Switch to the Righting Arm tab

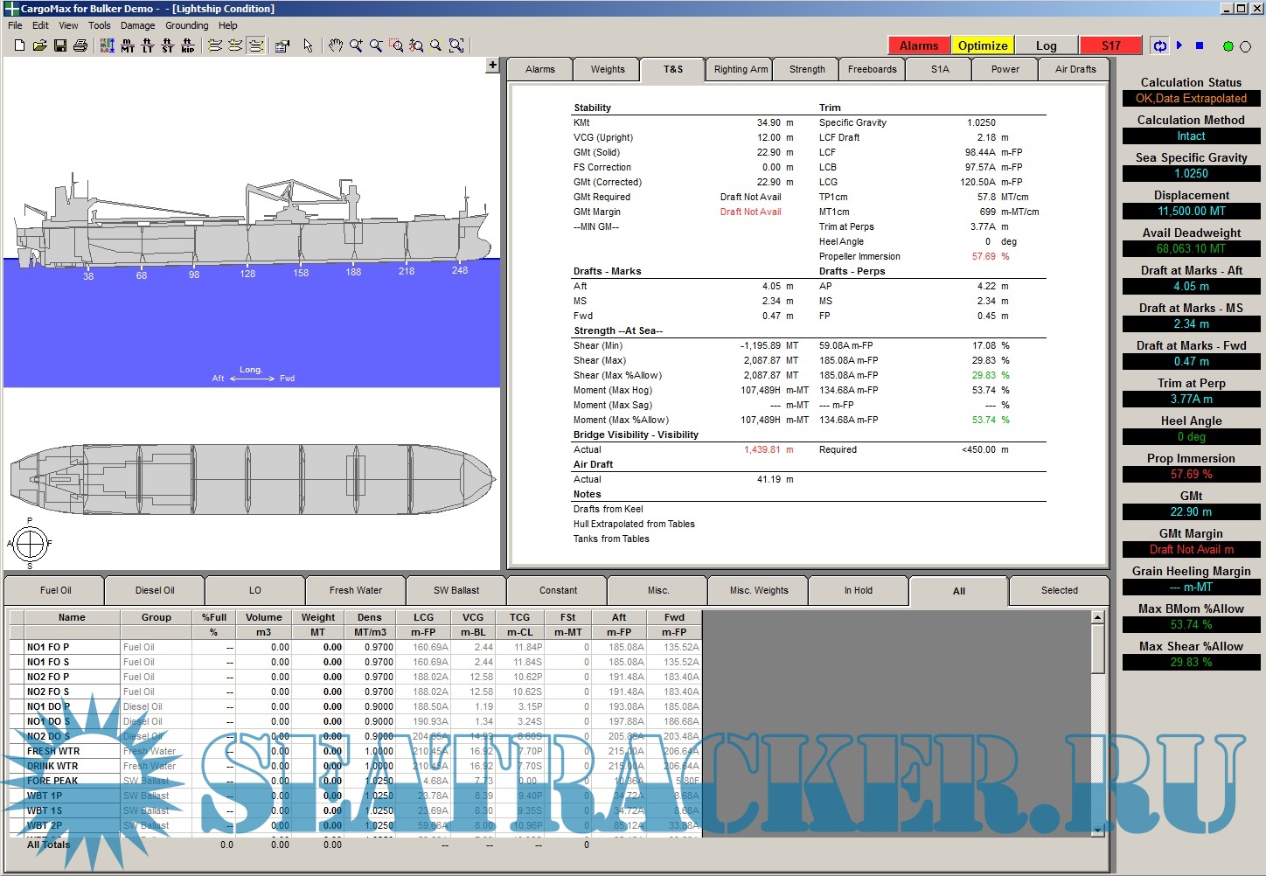741,69
